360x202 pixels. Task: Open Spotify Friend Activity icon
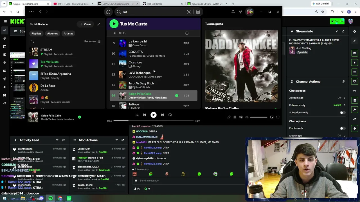pos(240,12)
